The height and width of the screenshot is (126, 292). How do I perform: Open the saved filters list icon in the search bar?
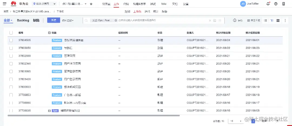[220, 21]
